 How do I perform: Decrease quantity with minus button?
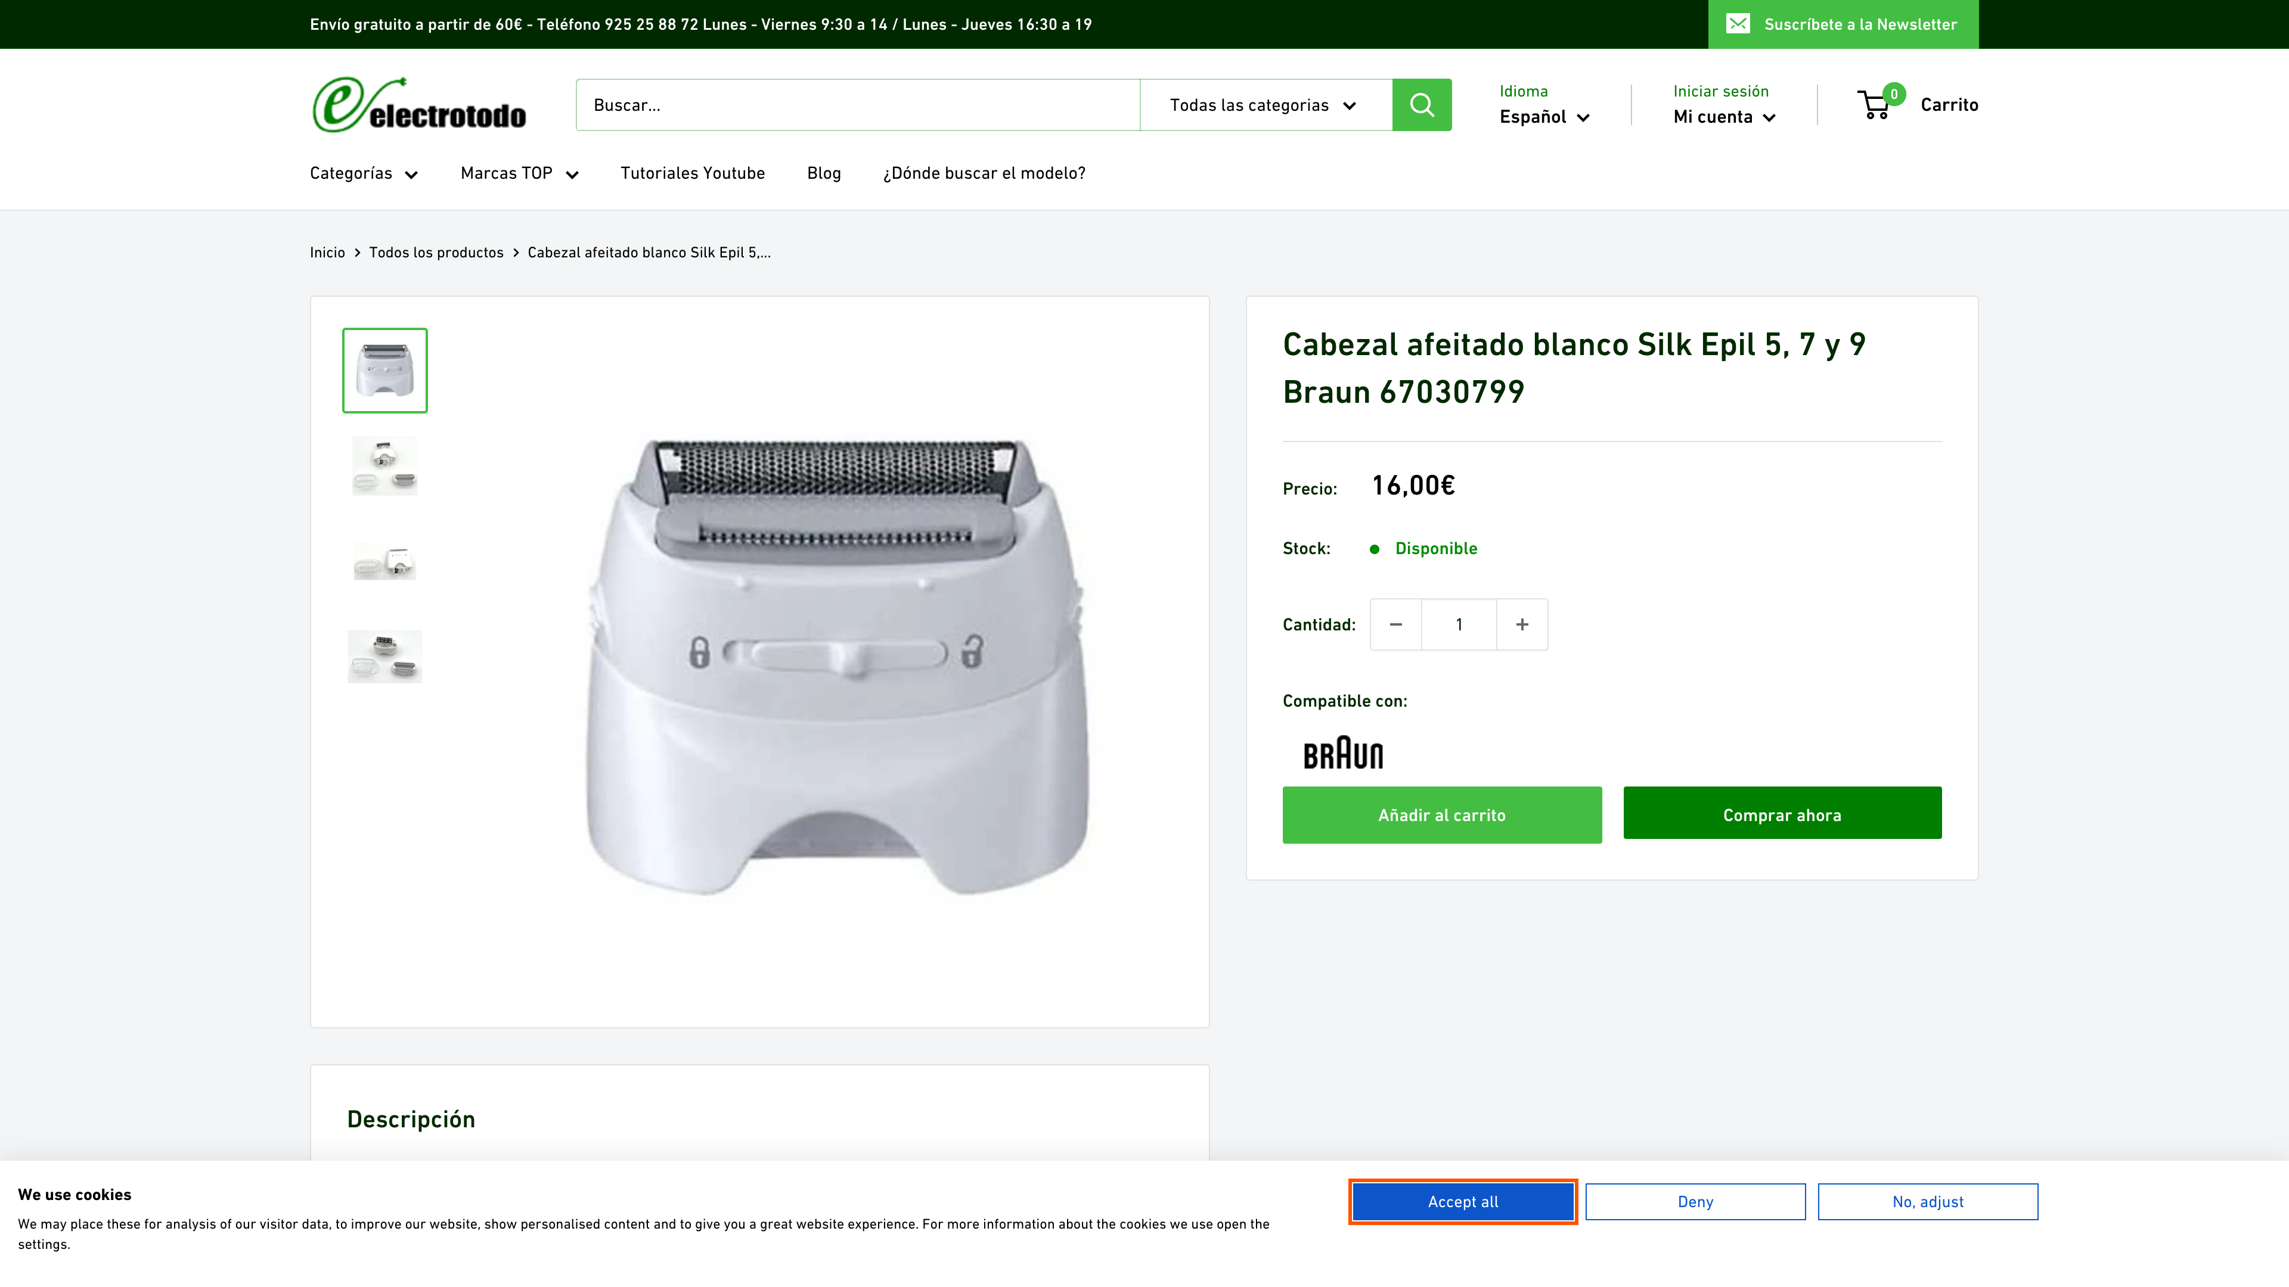1395,624
